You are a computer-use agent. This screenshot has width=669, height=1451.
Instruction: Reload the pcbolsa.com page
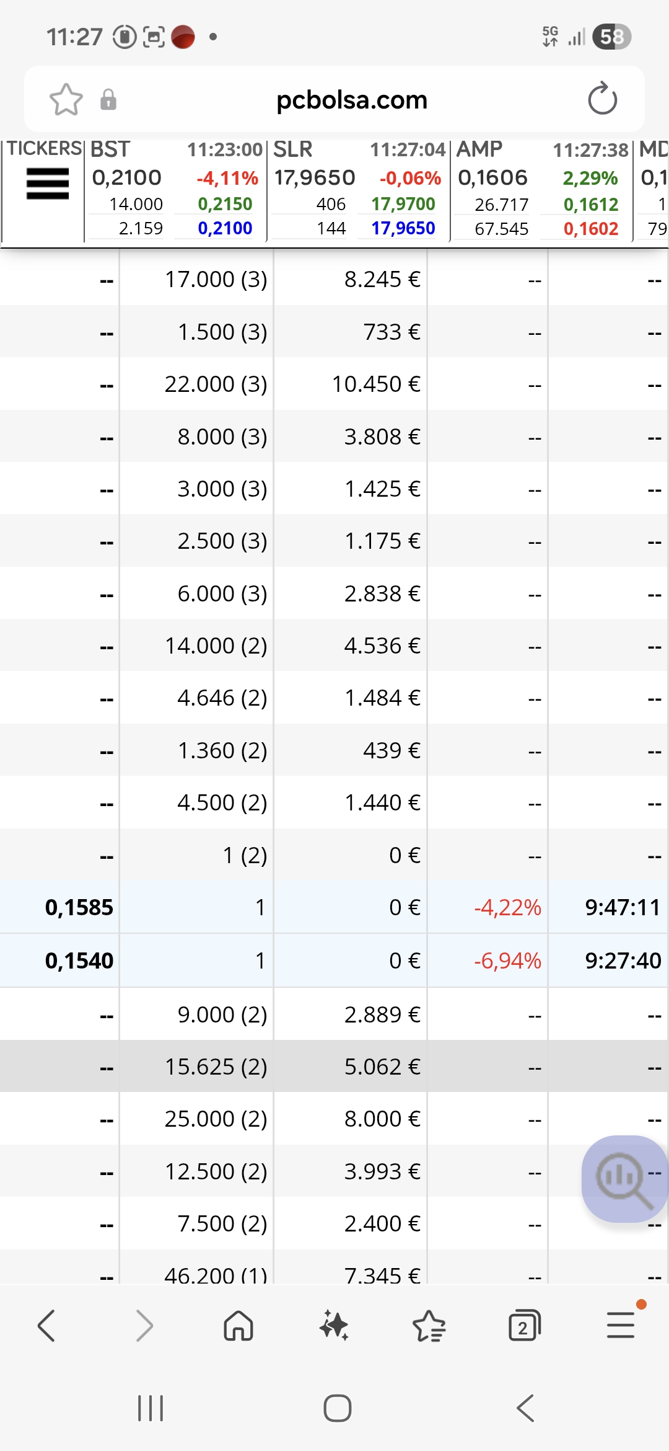point(602,99)
